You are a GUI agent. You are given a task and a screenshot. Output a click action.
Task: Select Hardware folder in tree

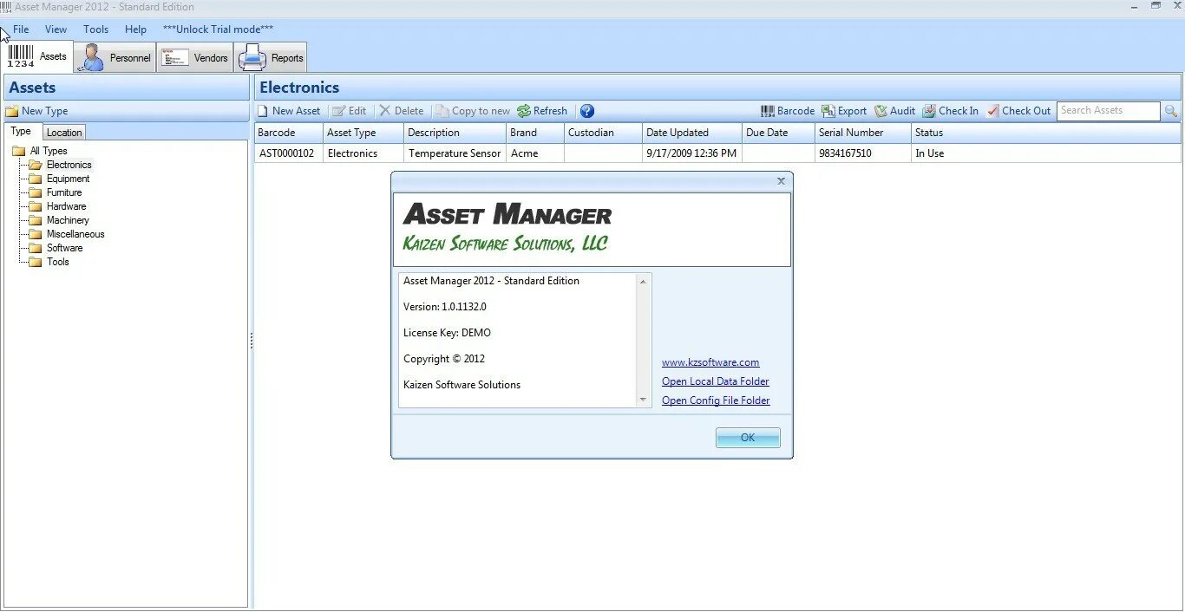point(66,206)
